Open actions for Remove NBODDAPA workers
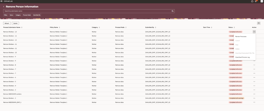The image size is (264, 111). (x=254, y=94)
